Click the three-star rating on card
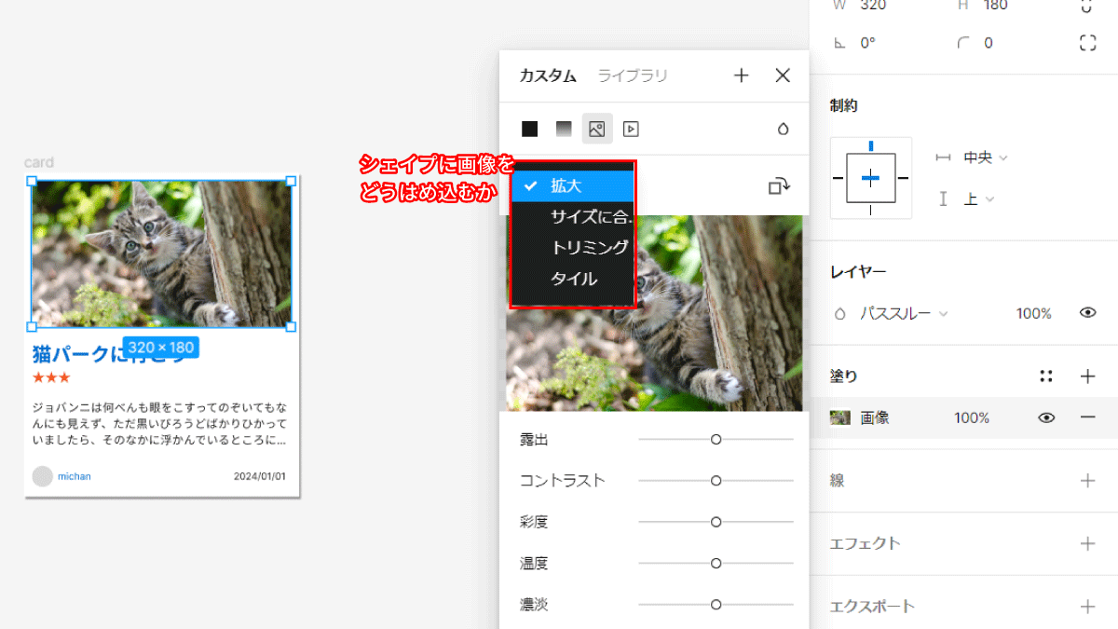 pos(51,377)
